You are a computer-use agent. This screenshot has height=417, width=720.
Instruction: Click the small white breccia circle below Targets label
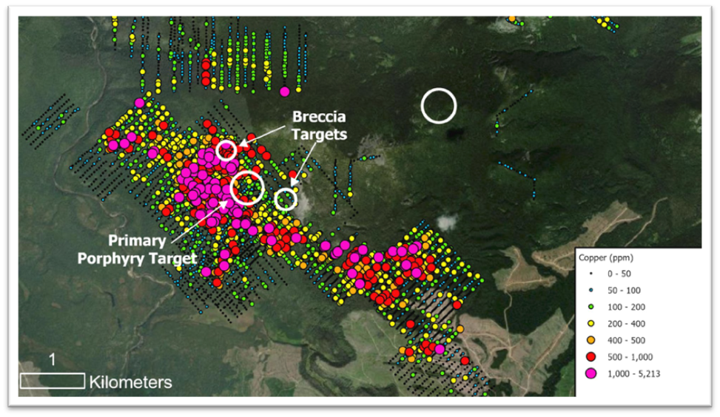point(286,199)
